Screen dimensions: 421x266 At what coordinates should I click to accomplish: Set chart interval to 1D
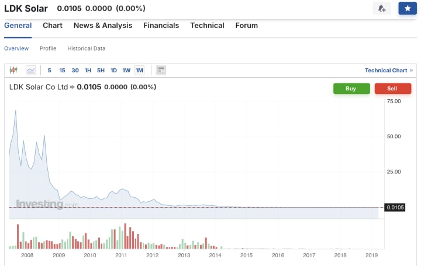[x=113, y=71]
